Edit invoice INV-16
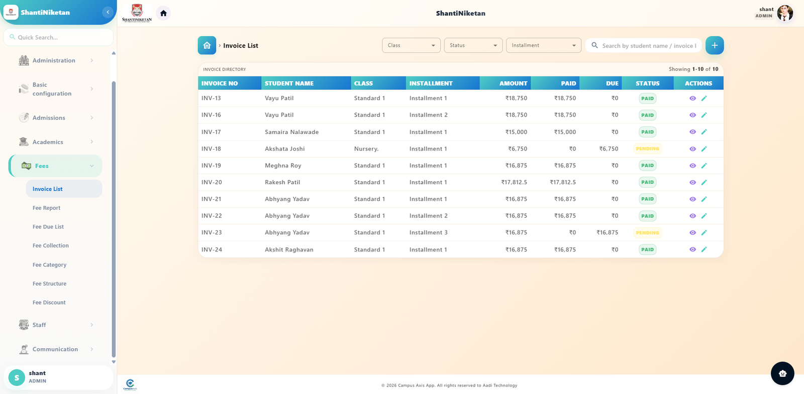 point(704,115)
